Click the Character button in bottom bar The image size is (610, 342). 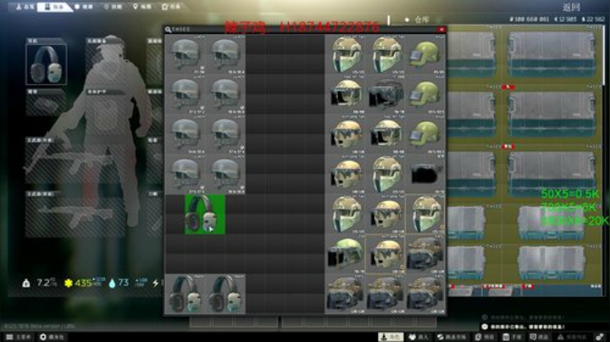[x=391, y=337]
